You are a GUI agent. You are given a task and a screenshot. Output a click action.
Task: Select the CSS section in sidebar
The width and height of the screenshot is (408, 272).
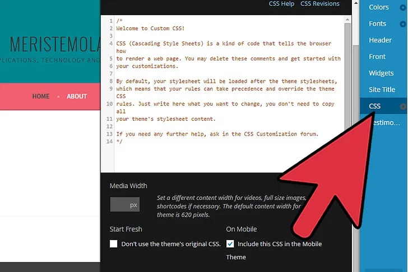point(374,106)
